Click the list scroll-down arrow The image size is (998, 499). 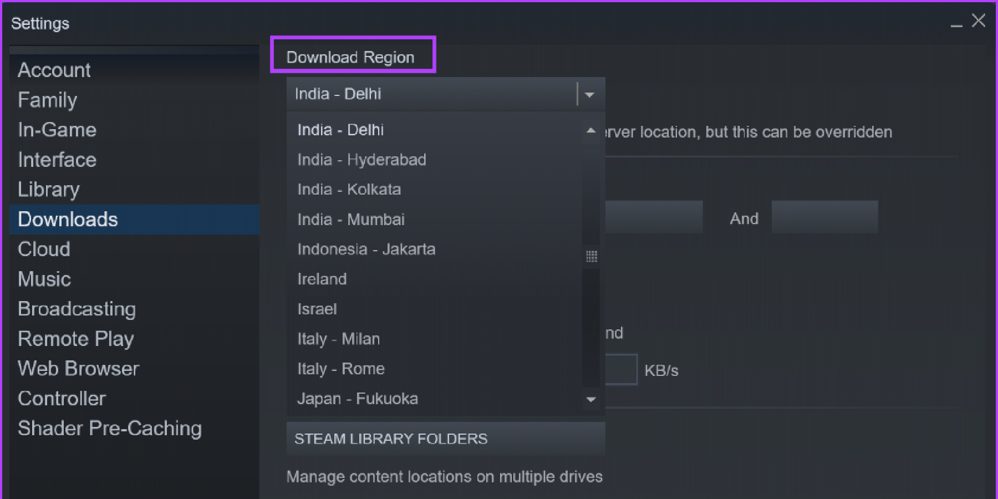point(591,399)
